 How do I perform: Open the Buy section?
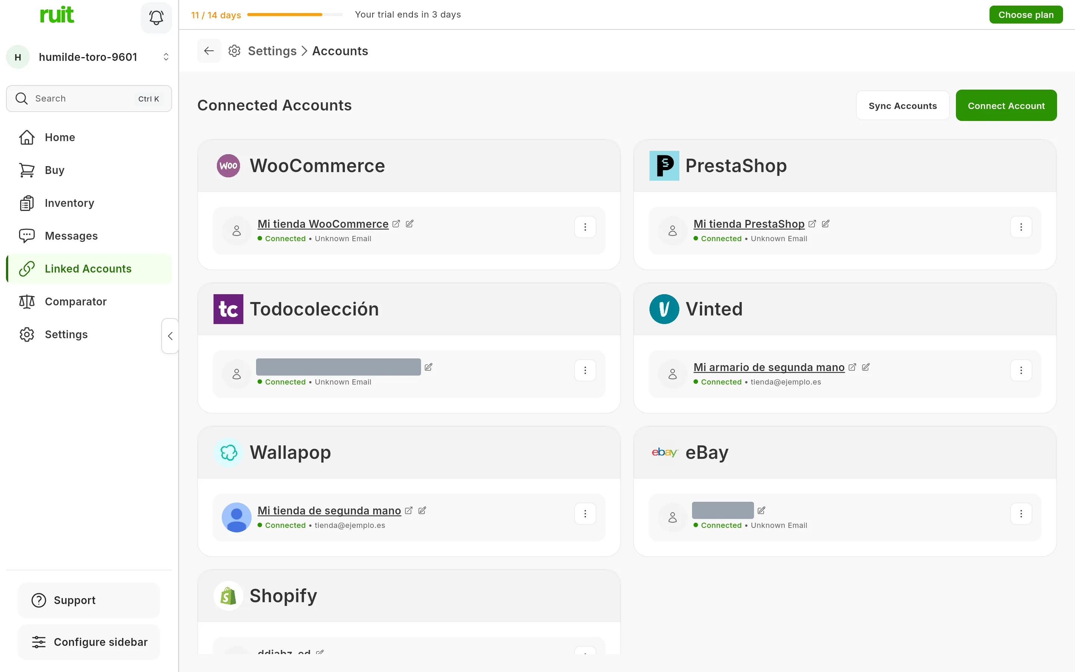[x=89, y=170]
